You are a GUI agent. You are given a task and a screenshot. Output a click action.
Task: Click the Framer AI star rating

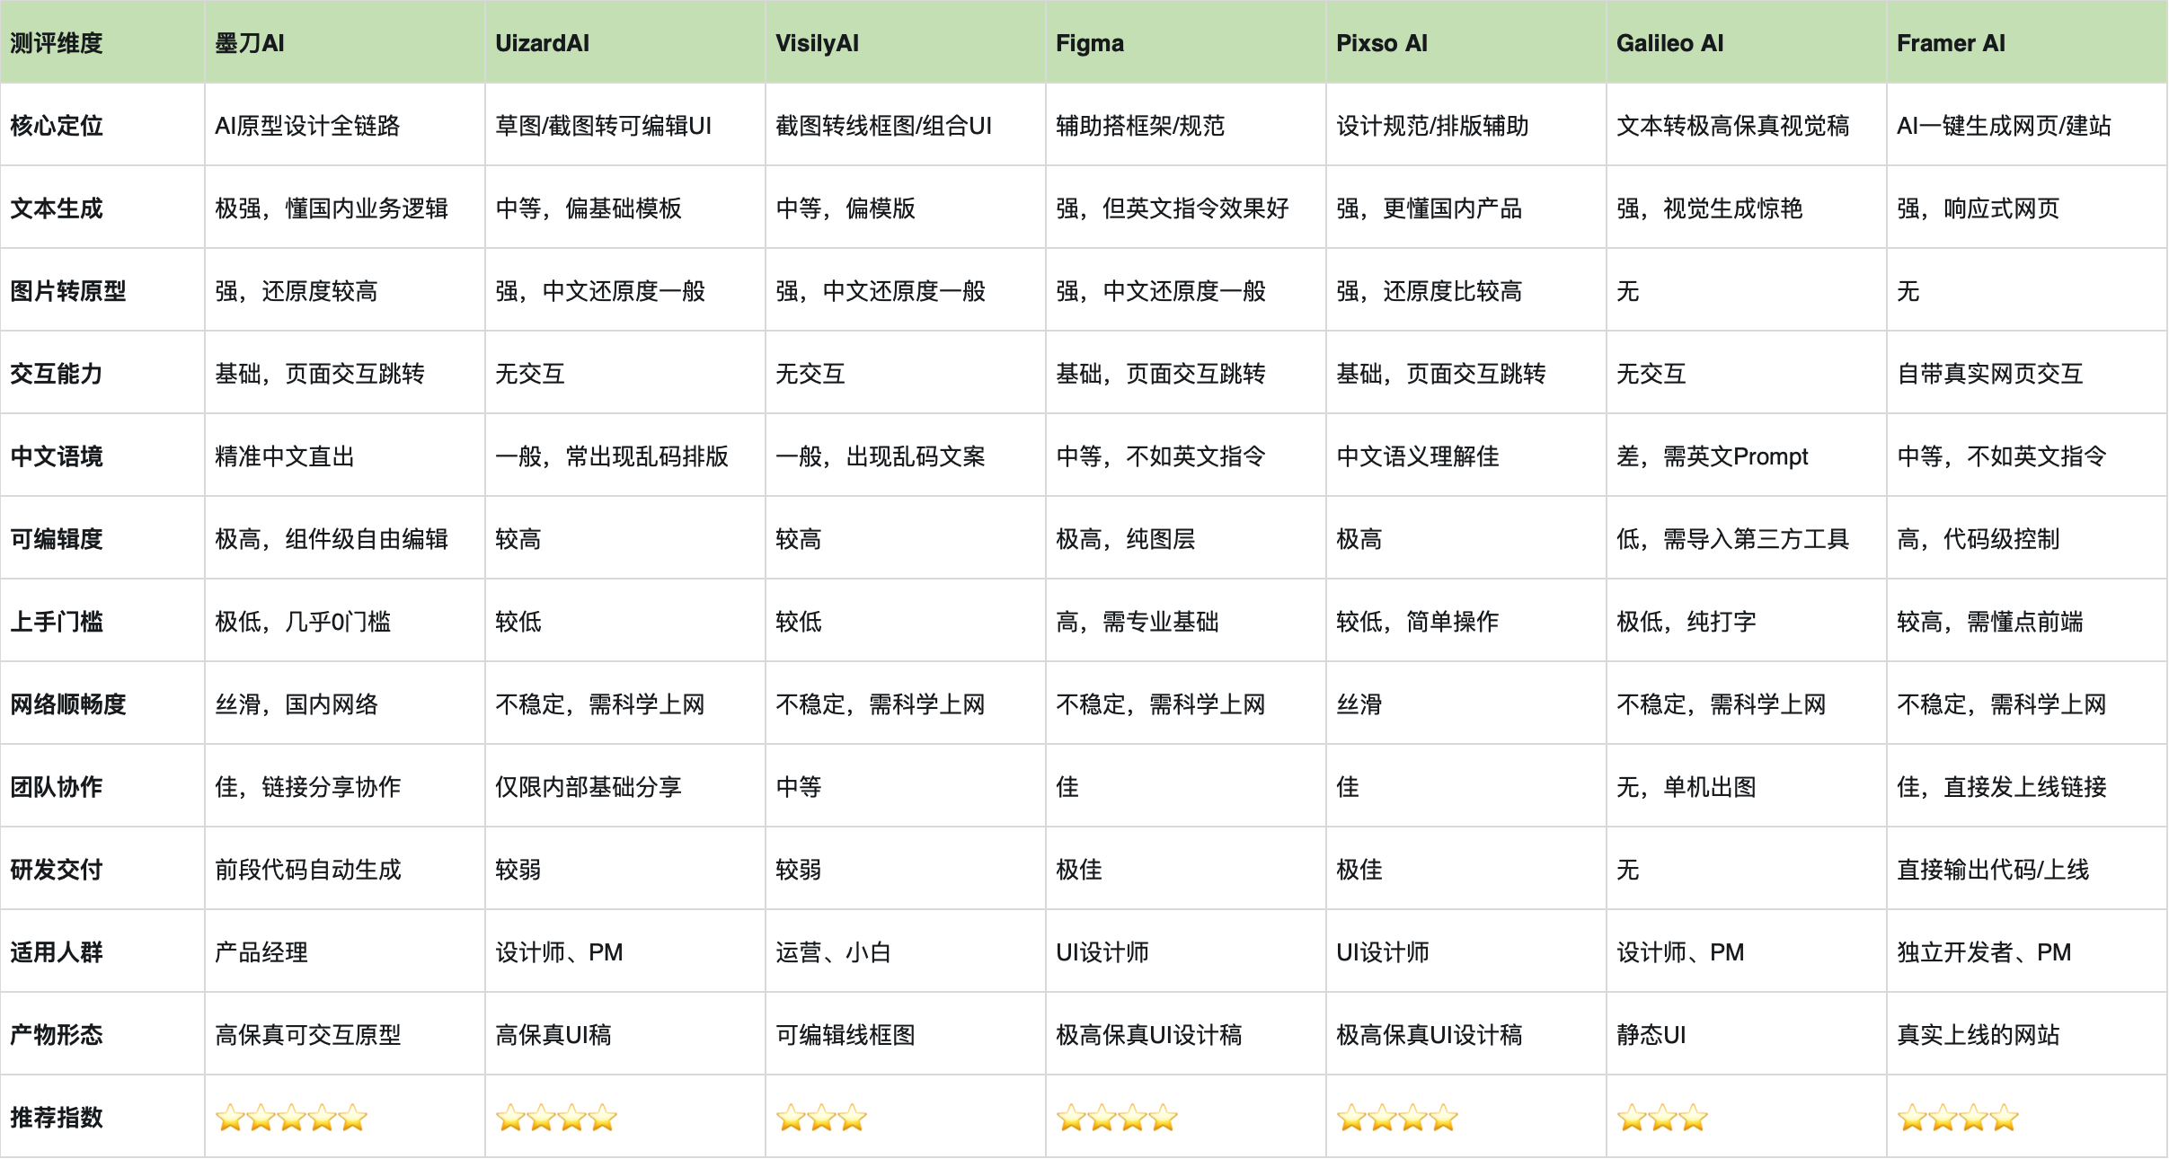point(1958,1118)
